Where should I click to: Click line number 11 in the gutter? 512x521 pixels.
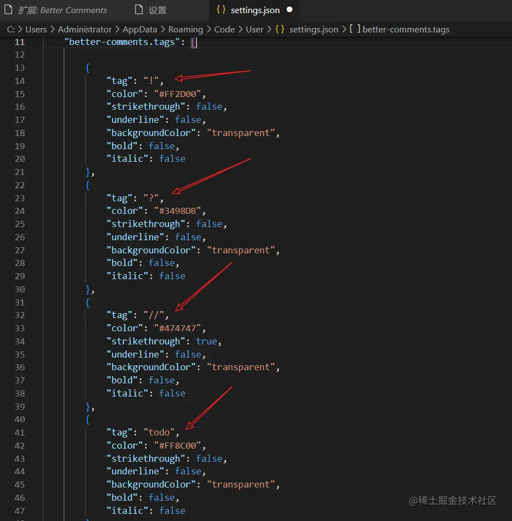pyautogui.click(x=20, y=42)
